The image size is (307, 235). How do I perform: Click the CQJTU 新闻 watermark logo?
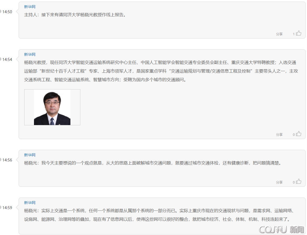coord(281,230)
